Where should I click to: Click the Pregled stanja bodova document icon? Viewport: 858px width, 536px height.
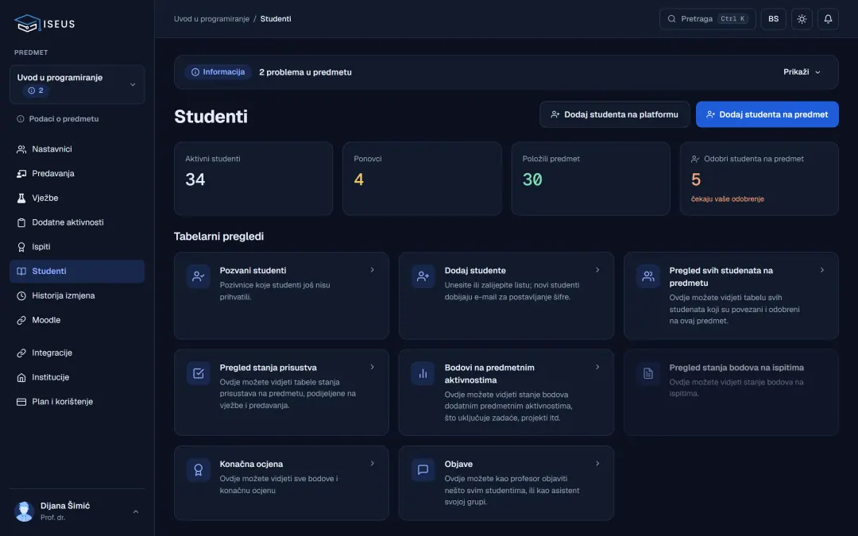pos(648,373)
